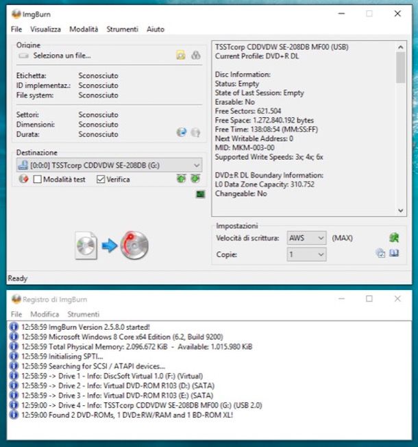Click the binoculars search file icon
The image size is (418, 447).
pyautogui.click(x=195, y=56)
